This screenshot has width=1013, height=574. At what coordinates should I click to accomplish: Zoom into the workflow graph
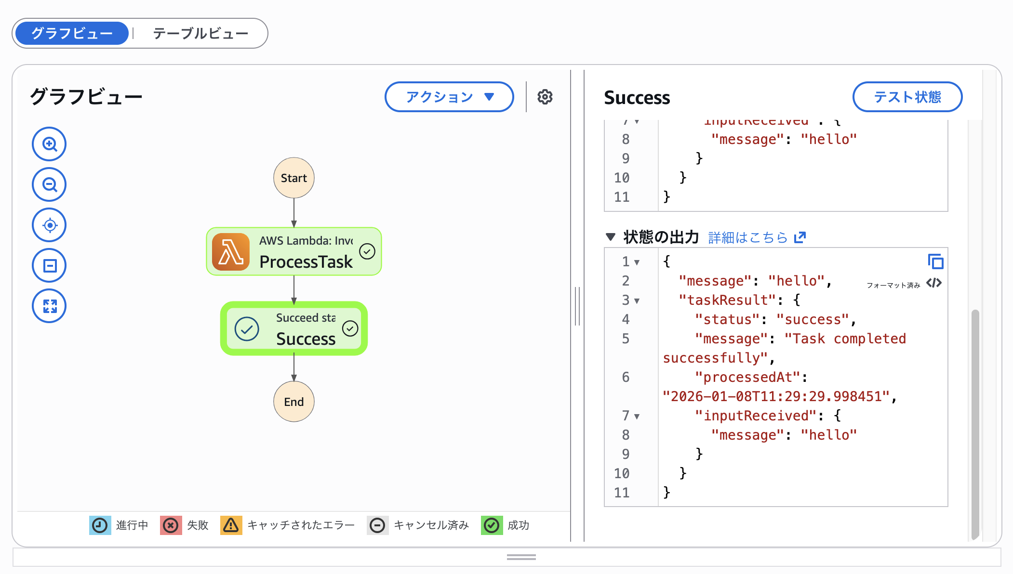49,143
